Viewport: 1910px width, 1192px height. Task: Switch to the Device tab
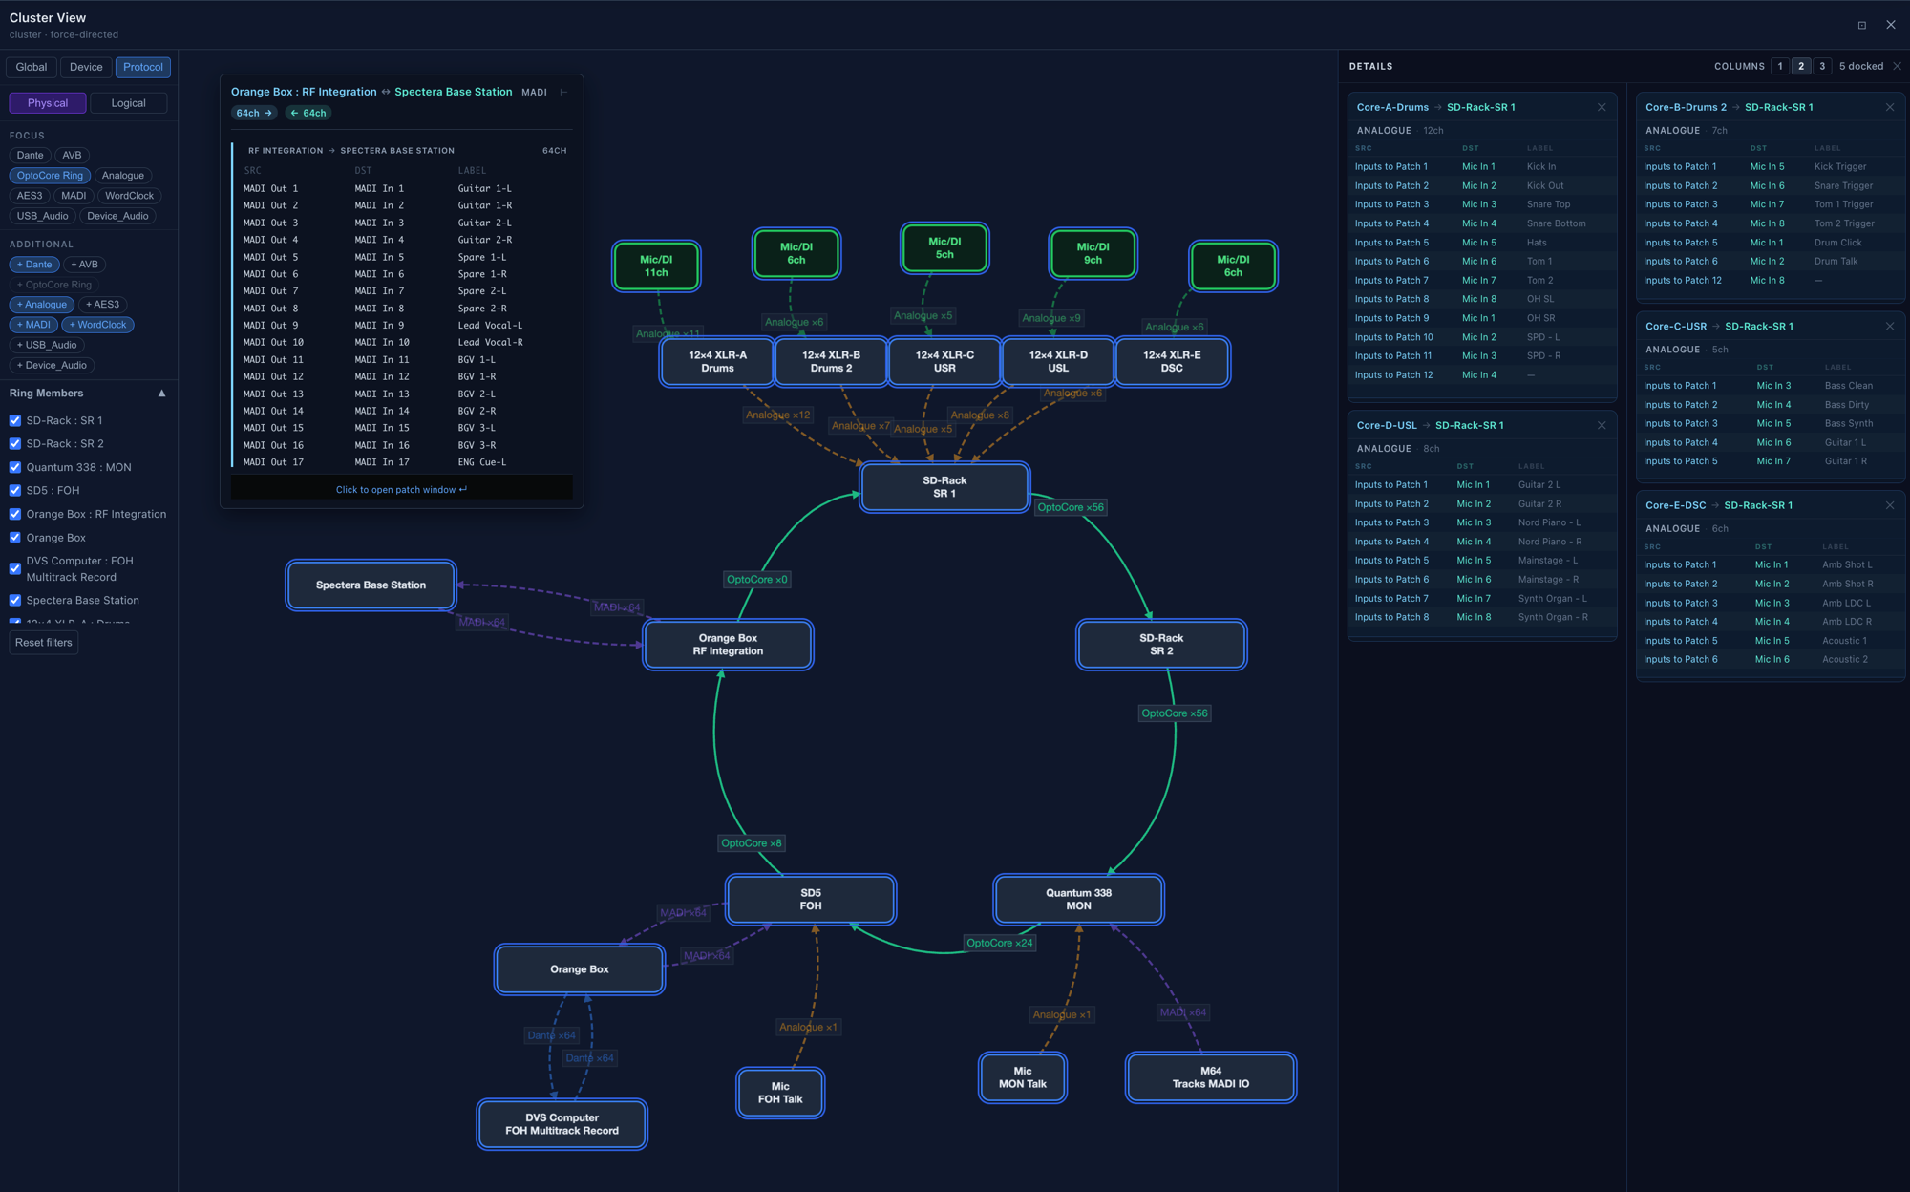tap(86, 67)
